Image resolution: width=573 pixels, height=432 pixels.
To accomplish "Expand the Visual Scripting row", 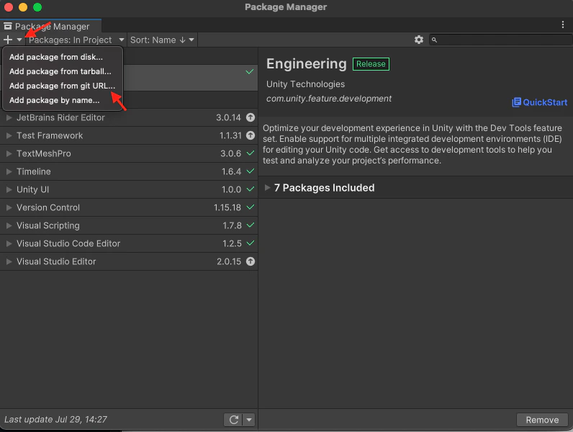I will [9, 225].
